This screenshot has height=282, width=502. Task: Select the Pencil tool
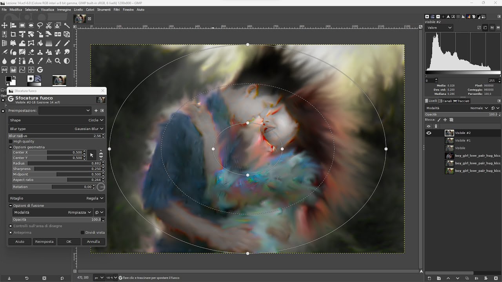point(67,43)
